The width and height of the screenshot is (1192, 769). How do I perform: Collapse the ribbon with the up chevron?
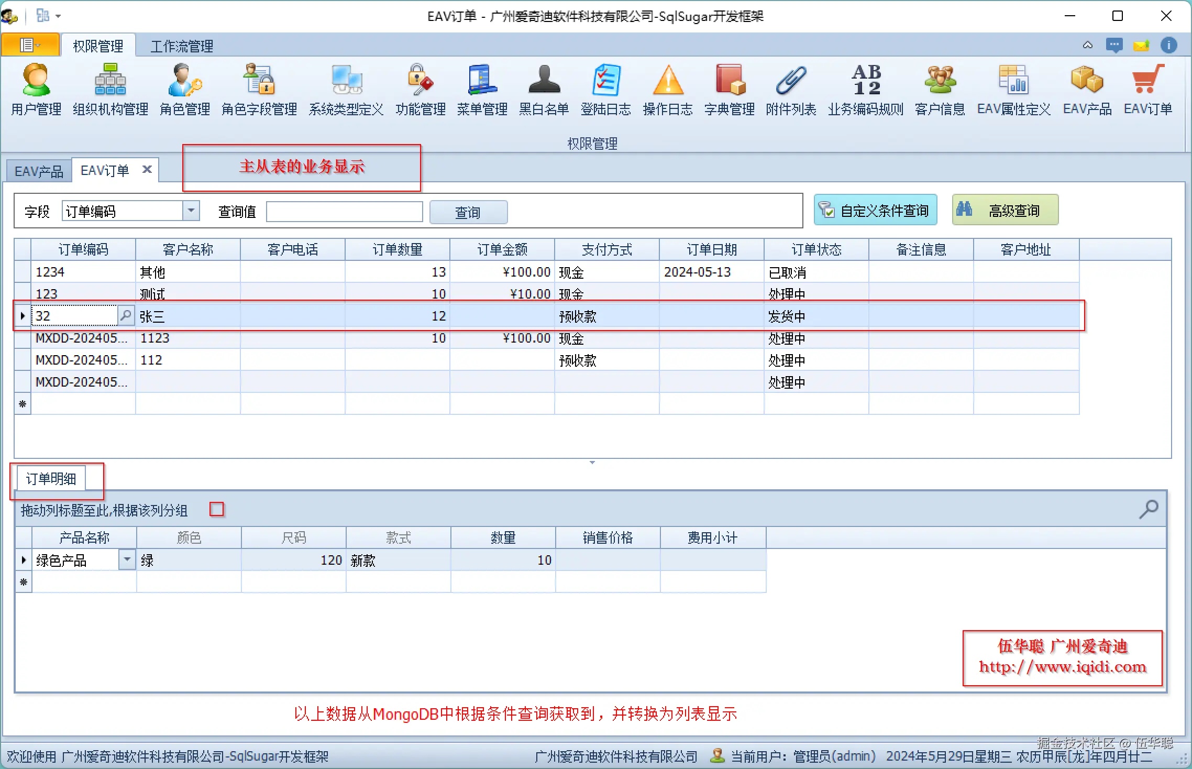pos(1088,46)
